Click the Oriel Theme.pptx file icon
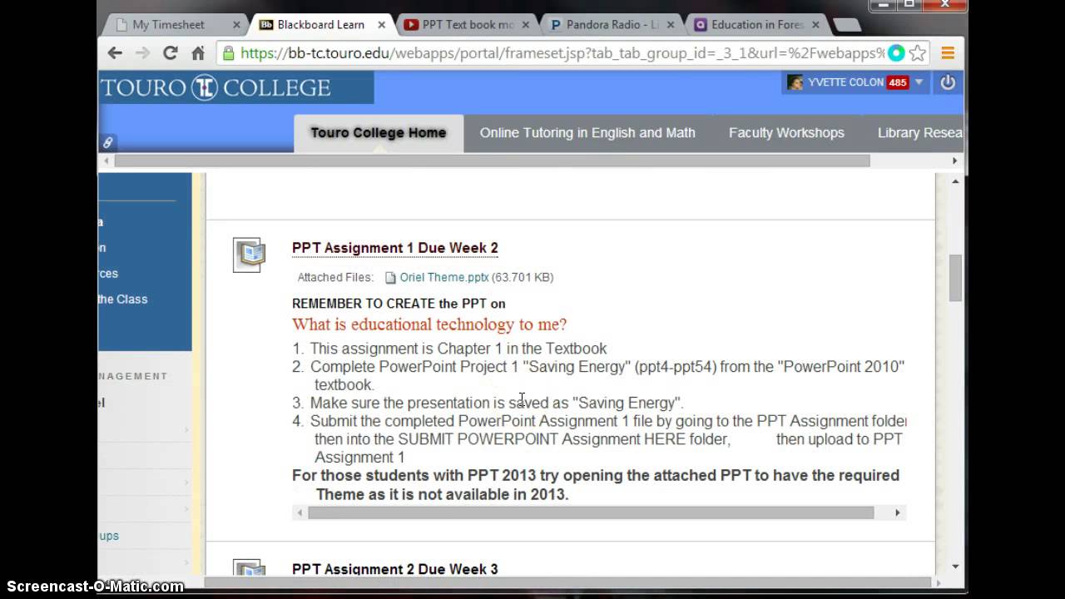 click(390, 278)
